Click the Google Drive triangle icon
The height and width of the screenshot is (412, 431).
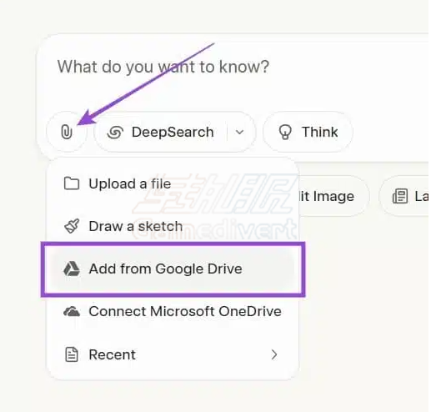[x=72, y=269]
